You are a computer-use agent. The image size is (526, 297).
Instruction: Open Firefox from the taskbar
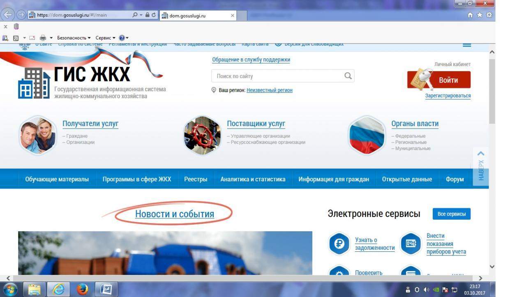[83, 289]
